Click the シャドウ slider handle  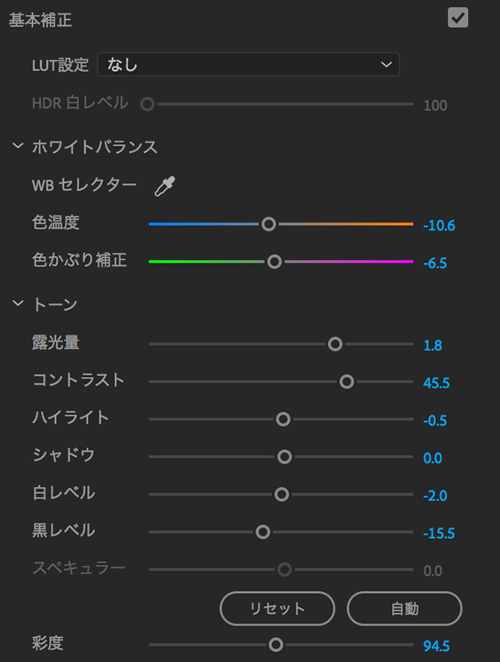click(284, 456)
